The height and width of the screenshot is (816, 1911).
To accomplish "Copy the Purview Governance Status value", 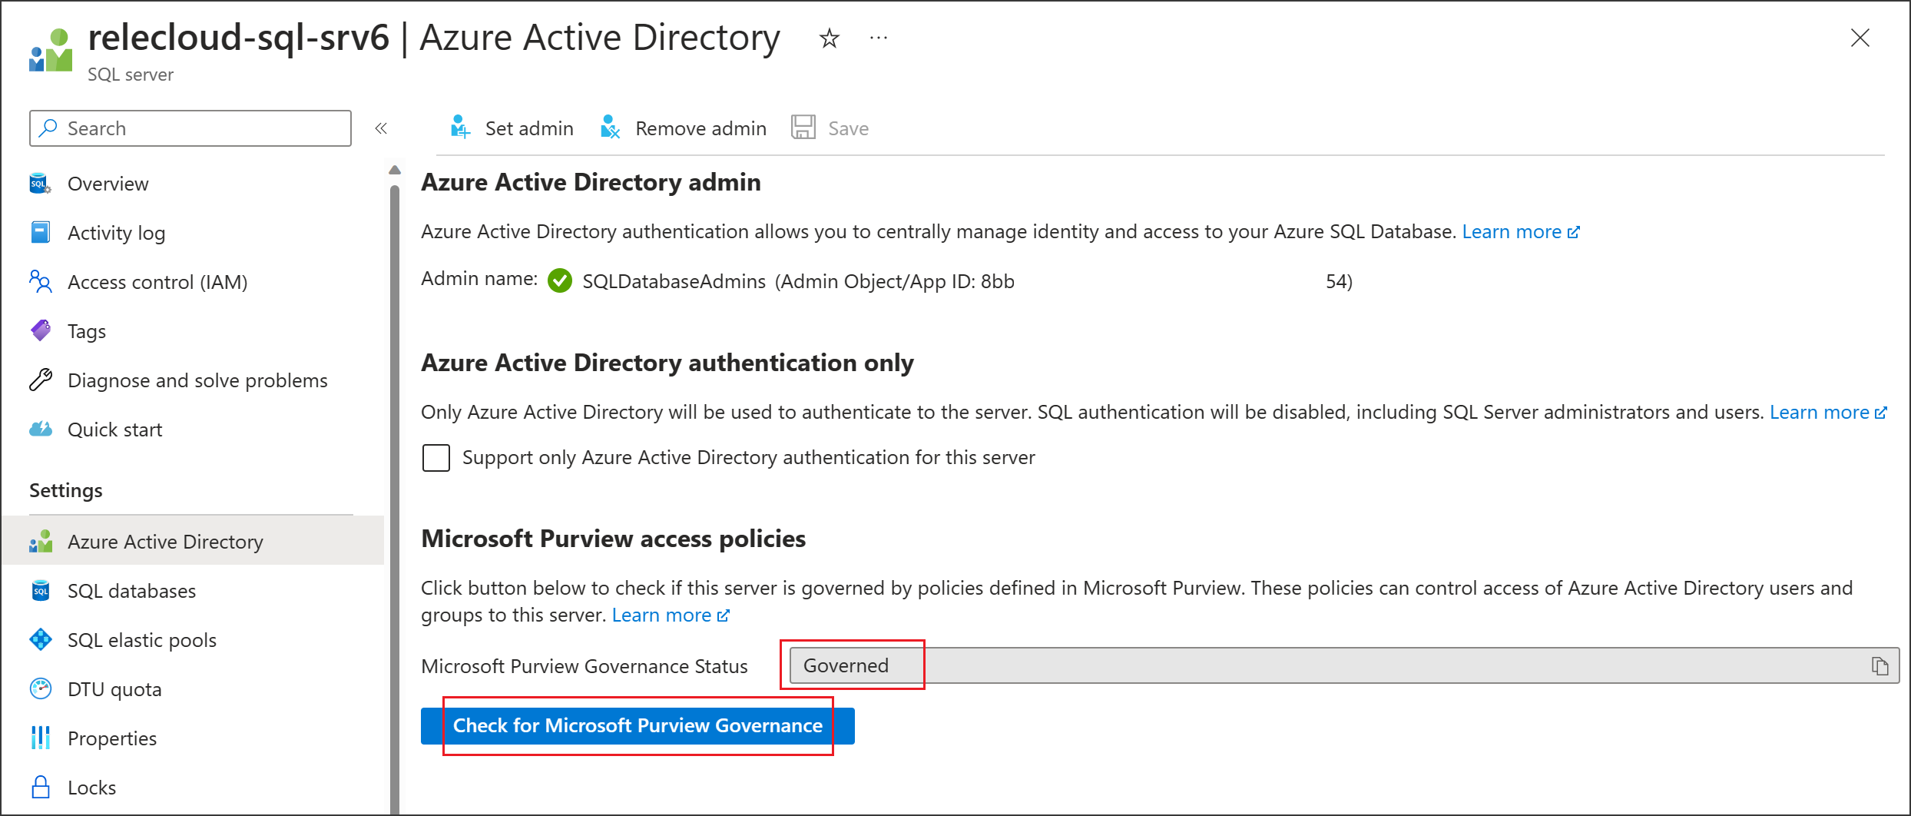I will [x=1880, y=666].
